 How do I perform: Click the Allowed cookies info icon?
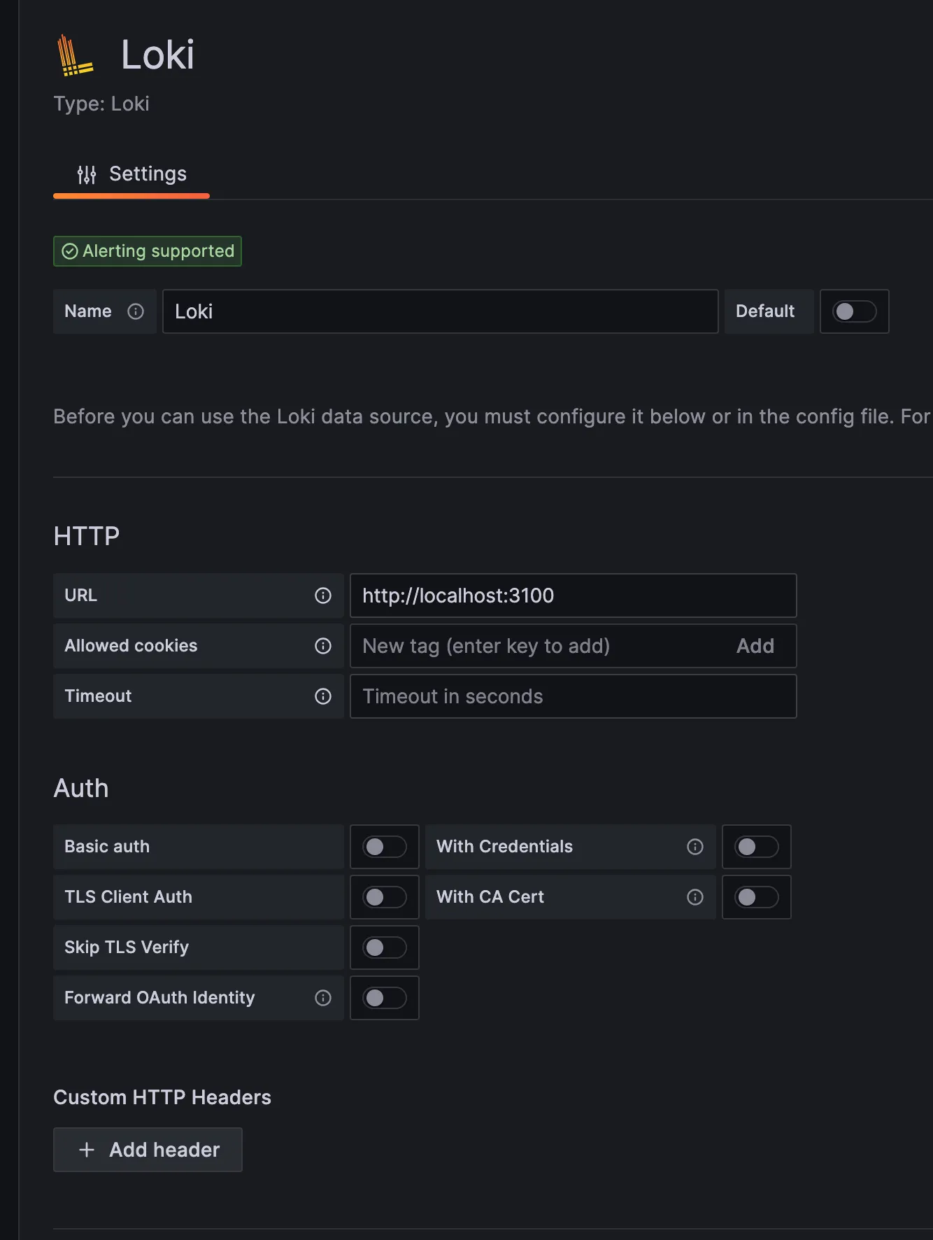pos(323,646)
